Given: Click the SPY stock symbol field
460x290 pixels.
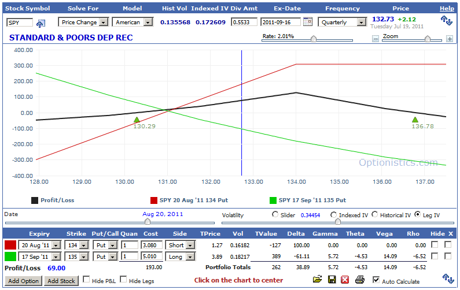Looking at the screenshot, I should click(x=20, y=23).
